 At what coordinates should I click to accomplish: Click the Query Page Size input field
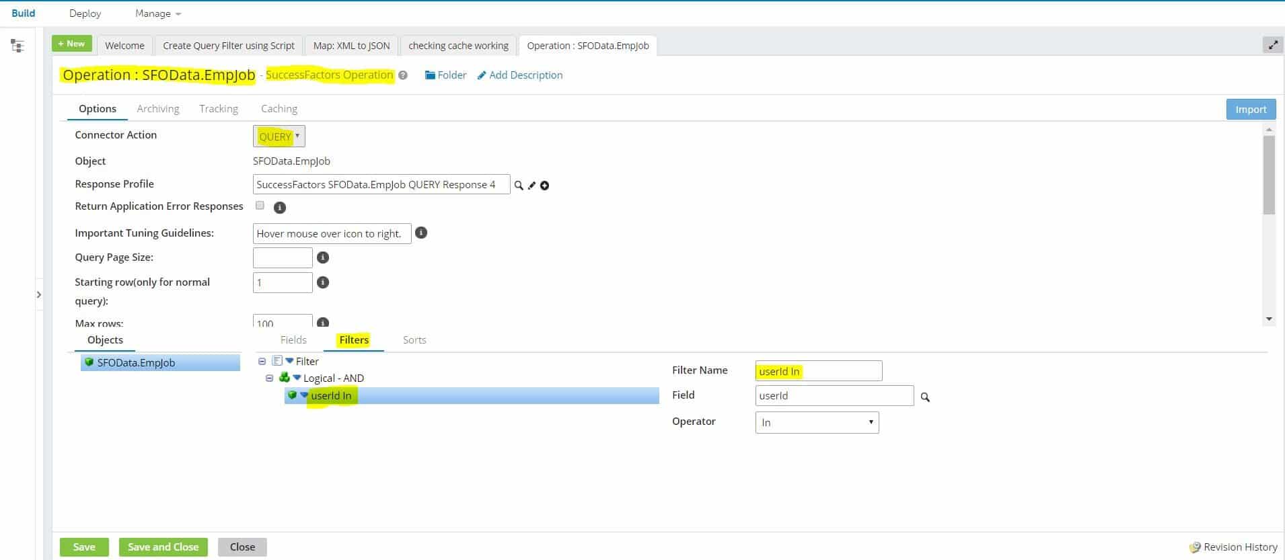[x=283, y=257]
